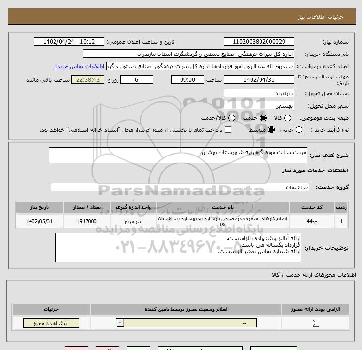Click the service code cell ج-44
Image resolution: width=362 pixels, height=350 pixels.
[x=312, y=221]
